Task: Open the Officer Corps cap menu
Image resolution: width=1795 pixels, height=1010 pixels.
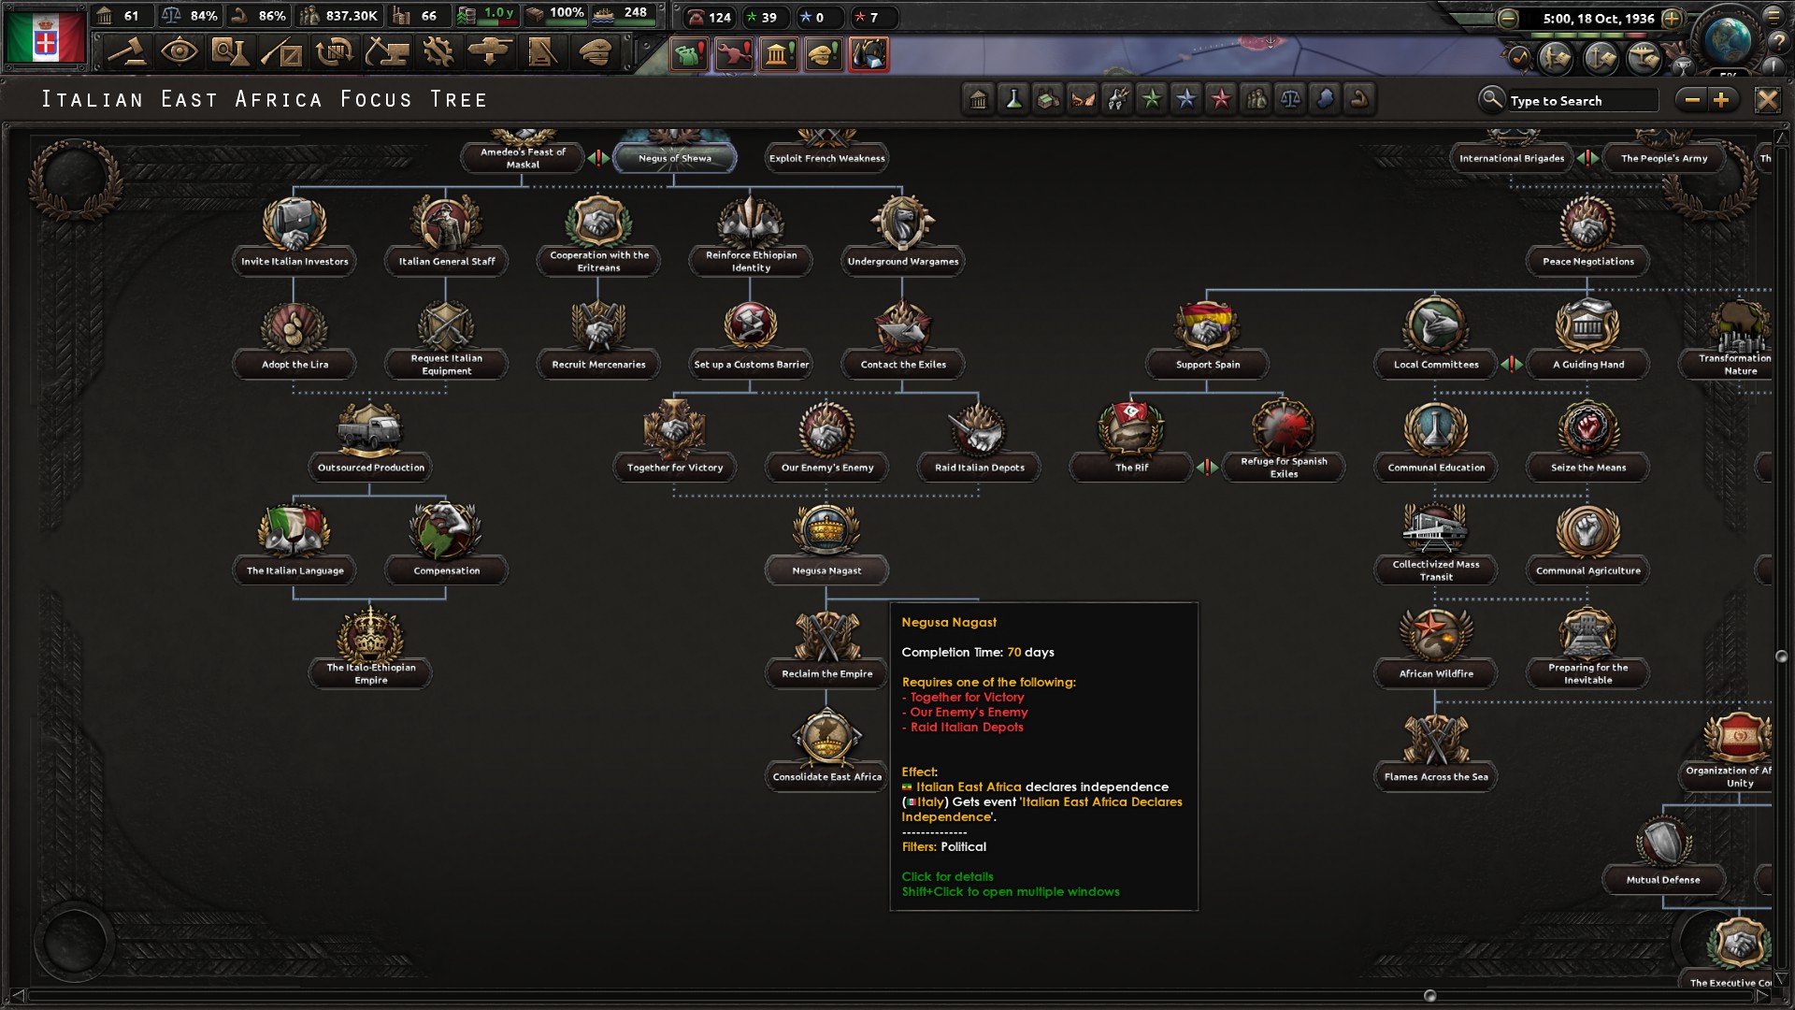Action: [594, 51]
